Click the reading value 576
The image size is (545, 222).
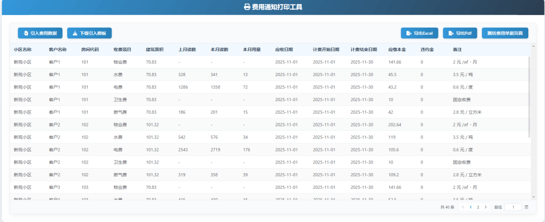pos(214,137)
